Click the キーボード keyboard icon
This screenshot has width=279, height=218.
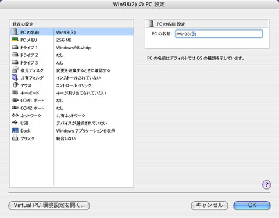click(15, 92)
